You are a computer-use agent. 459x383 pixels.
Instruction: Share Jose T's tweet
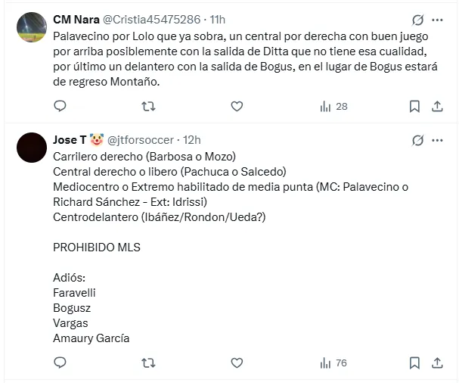click(x=438, y=363)
